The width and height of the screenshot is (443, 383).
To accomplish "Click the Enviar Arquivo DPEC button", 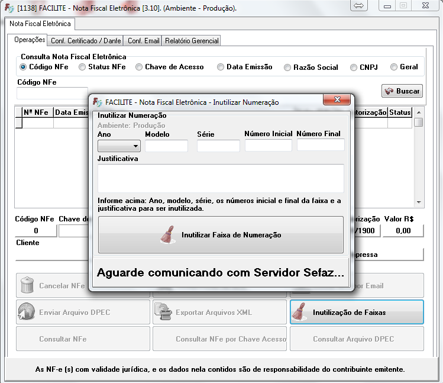I will 83,313.
